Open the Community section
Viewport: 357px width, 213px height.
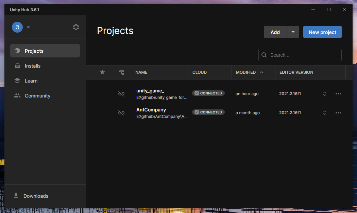click(x=45, y=96)
